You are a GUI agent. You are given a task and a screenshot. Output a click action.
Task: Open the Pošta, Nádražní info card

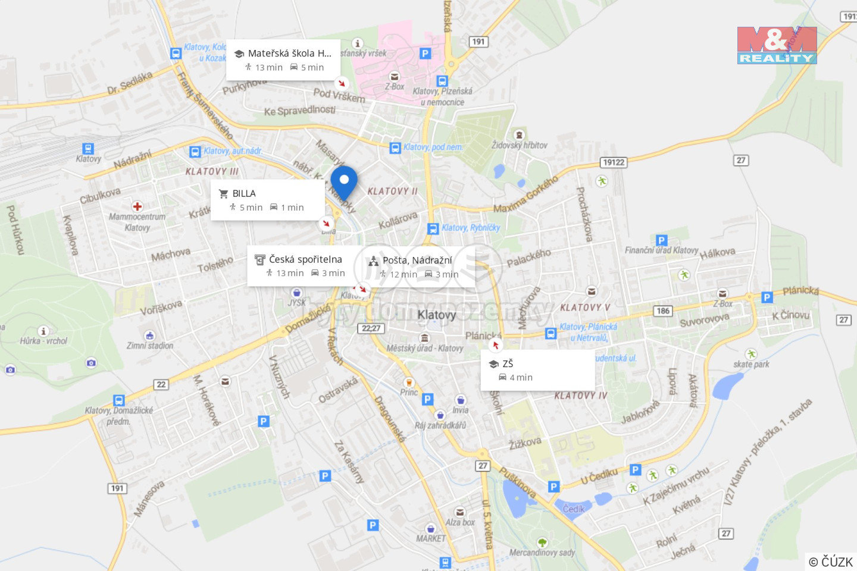[x=418, y=266]
